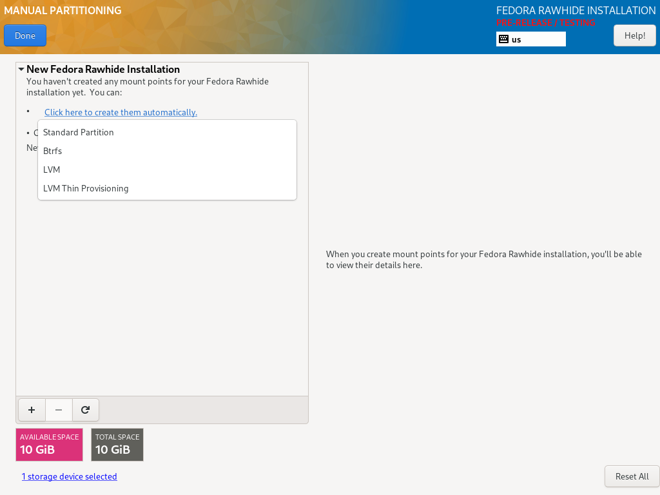Screen dimensions: 660x495
Task: Follow link to create mount points automatically
Action: click(121, 112)
